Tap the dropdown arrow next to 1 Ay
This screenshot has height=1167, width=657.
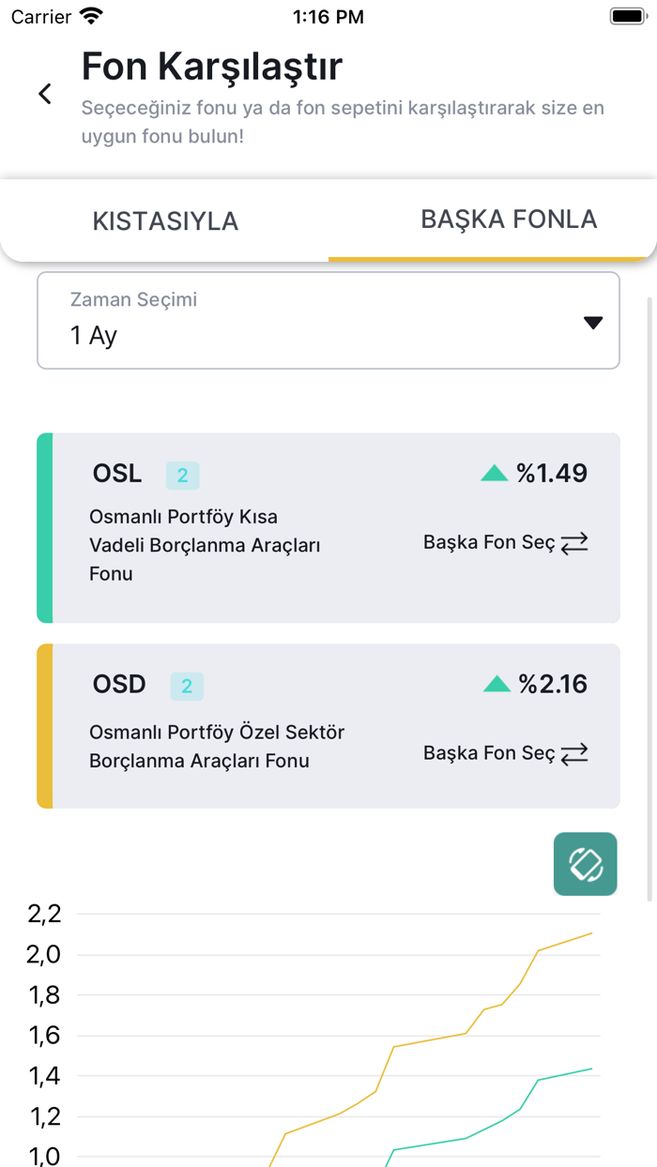pyautogui.click(x=593, y=322)
